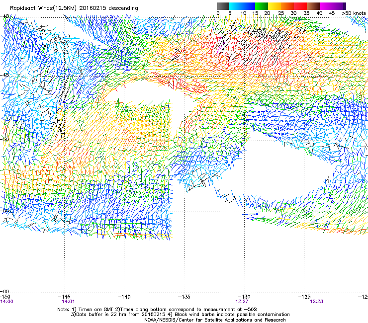Click the '-50' latitude axis label
368x323 pixels.
(4, 139)
